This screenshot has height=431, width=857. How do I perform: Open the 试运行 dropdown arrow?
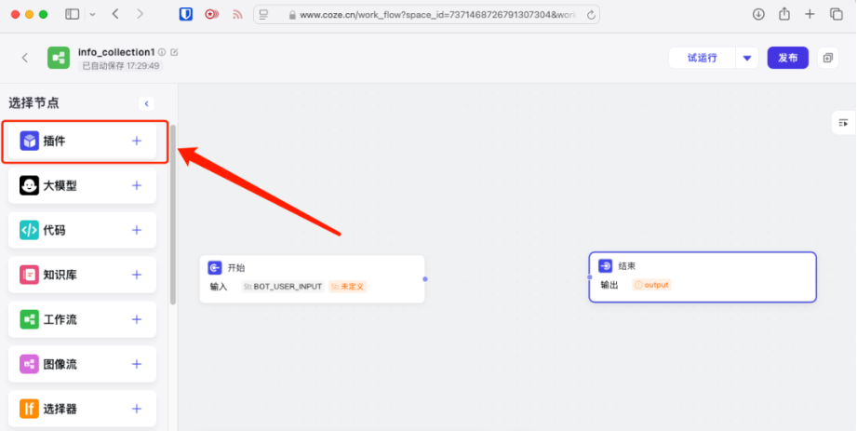point(747,58)
